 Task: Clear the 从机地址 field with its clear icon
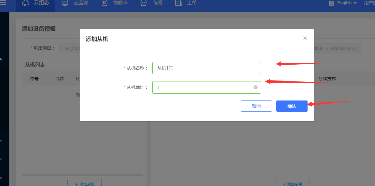[x=255, y=87]
